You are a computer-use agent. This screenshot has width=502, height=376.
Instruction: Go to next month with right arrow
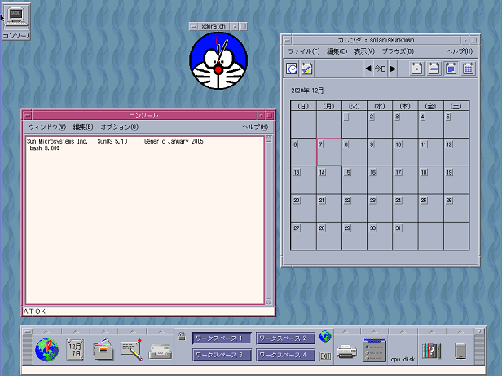393,69
